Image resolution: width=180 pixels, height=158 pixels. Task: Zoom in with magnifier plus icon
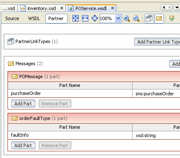click(127, 18)
